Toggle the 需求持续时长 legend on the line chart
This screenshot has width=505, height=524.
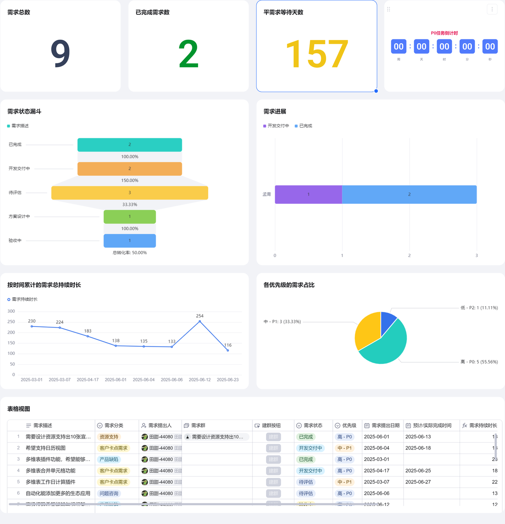(x=23, y=300)
